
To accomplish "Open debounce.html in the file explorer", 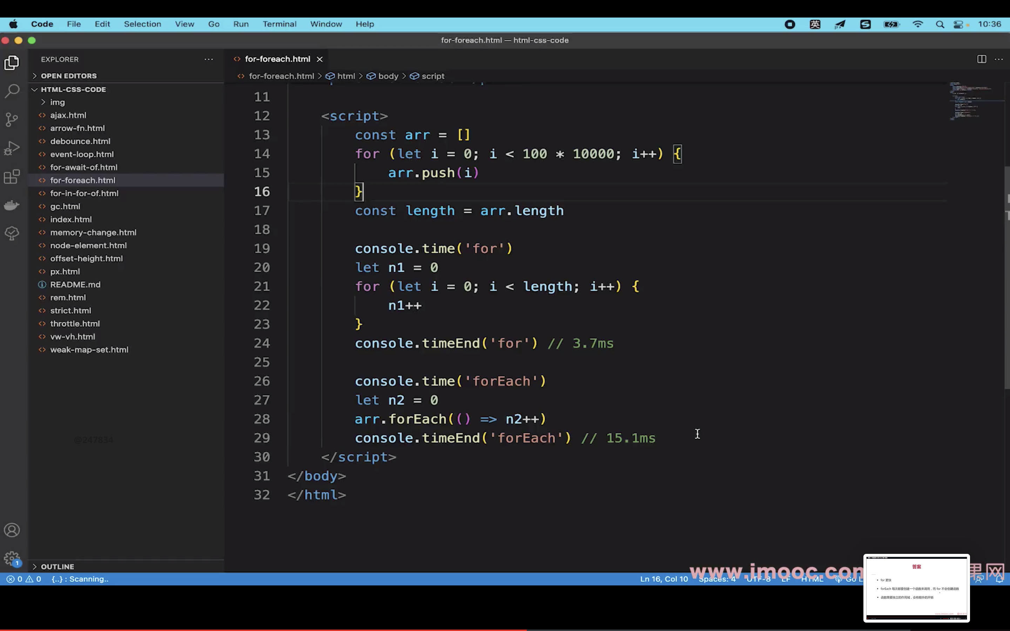I will [80, 141].
